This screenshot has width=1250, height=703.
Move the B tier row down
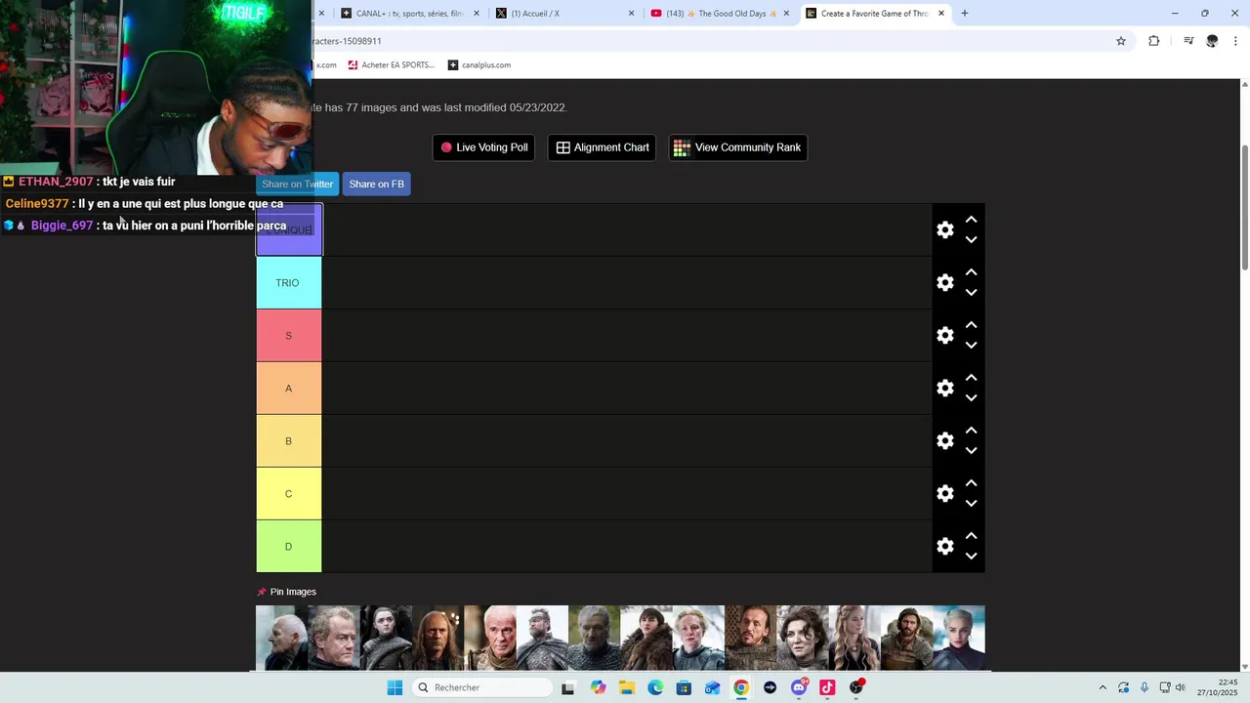[971, 451]
